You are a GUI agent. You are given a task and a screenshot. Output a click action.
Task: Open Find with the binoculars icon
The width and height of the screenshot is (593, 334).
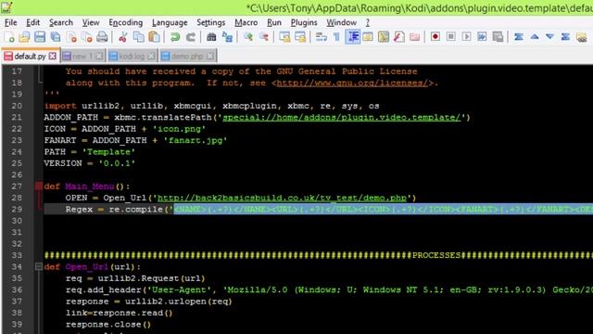point(211,37)
